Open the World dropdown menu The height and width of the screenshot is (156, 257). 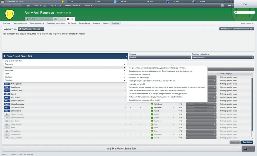point(88,6)
